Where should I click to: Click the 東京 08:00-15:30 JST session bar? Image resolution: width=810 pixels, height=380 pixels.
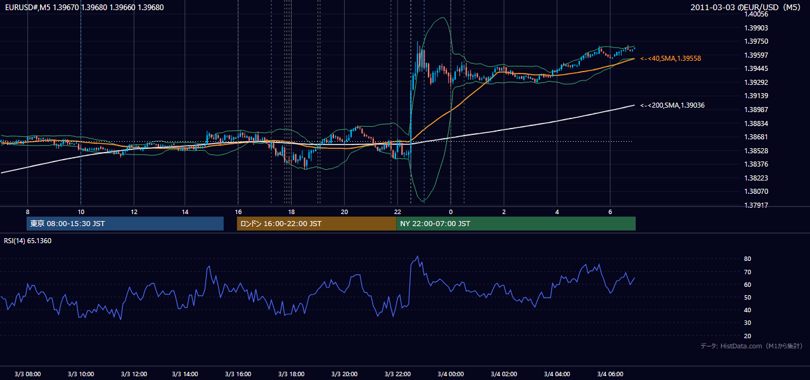point(125,224)
